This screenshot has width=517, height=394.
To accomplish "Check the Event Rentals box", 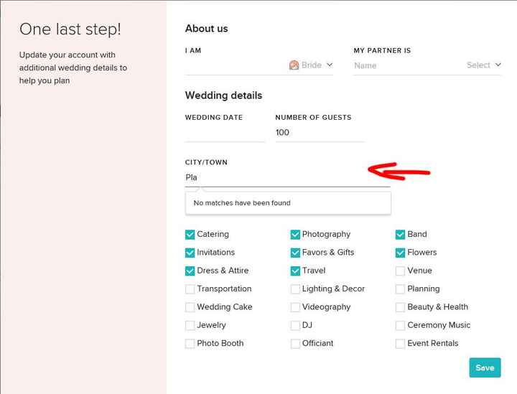I will click(x=401, y=344).
